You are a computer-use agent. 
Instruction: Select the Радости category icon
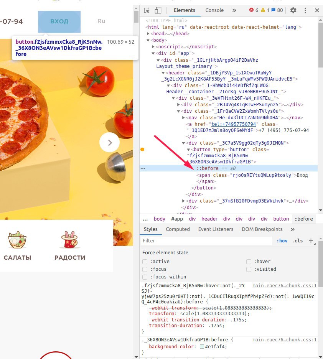(70, 240)
